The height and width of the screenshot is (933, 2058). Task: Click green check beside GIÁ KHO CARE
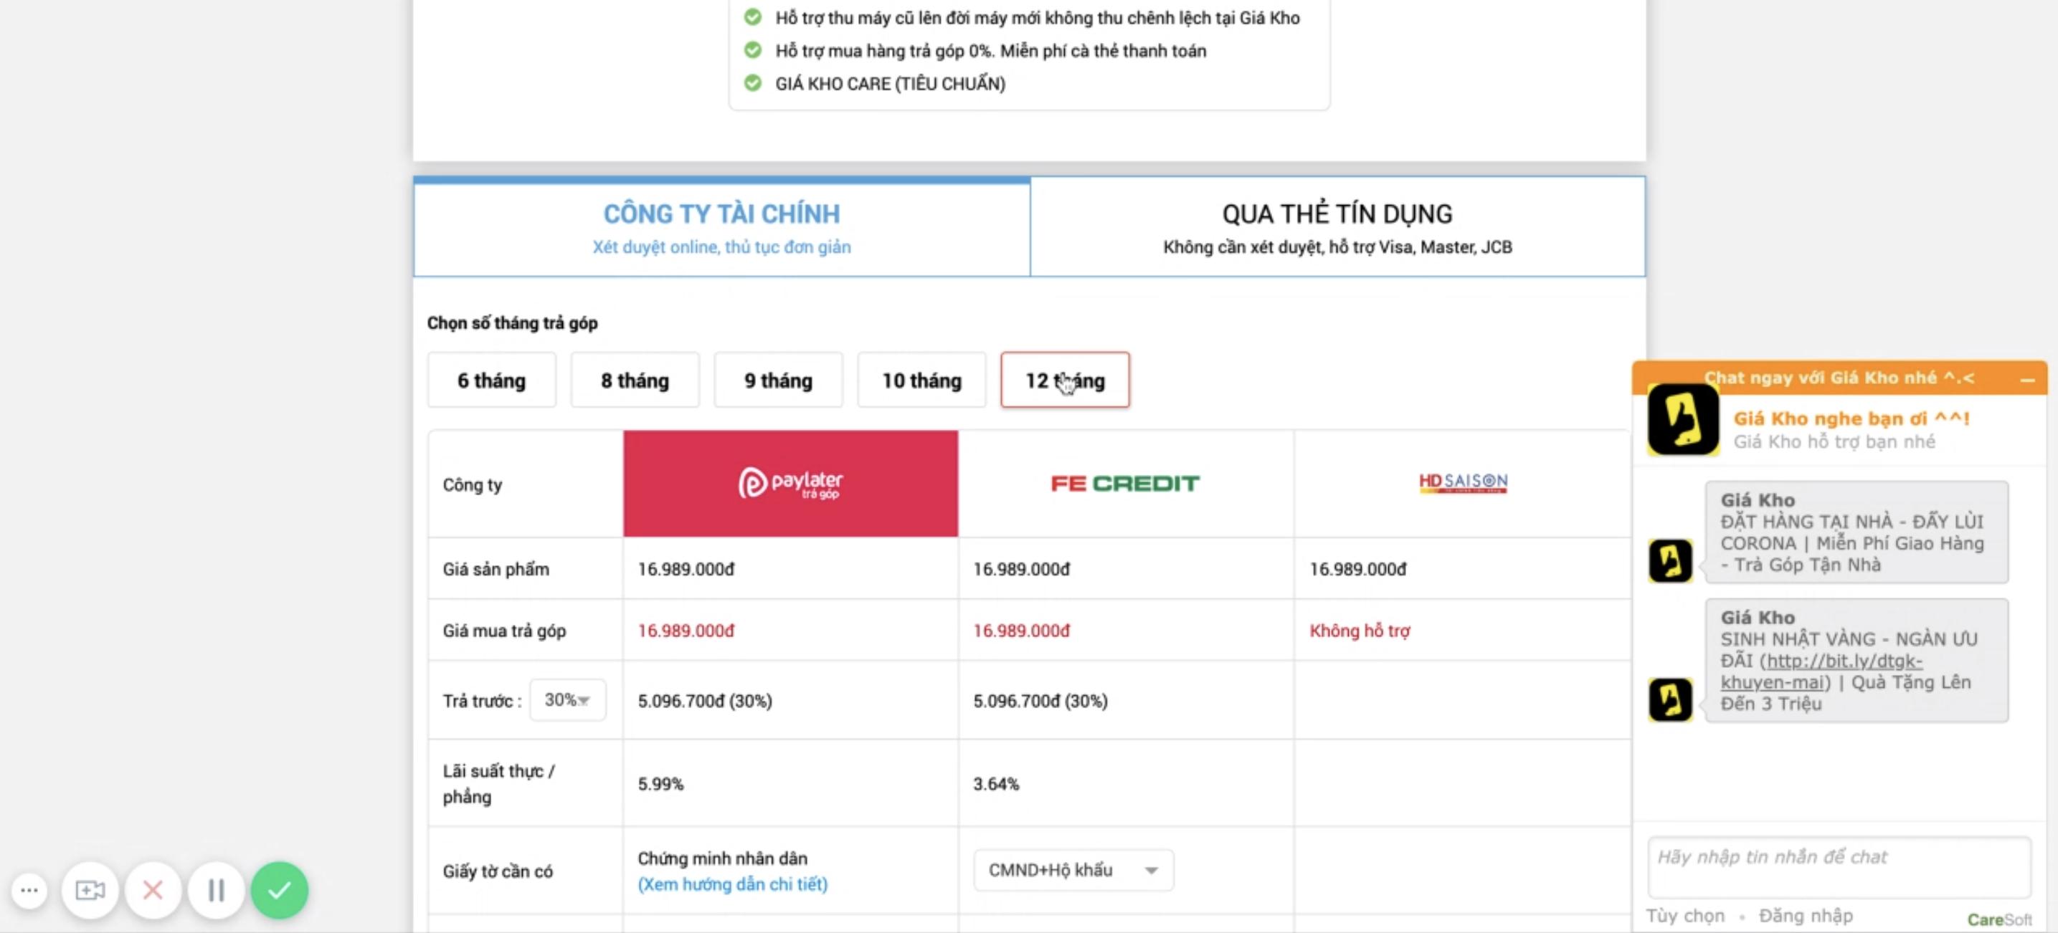(753, 83)
